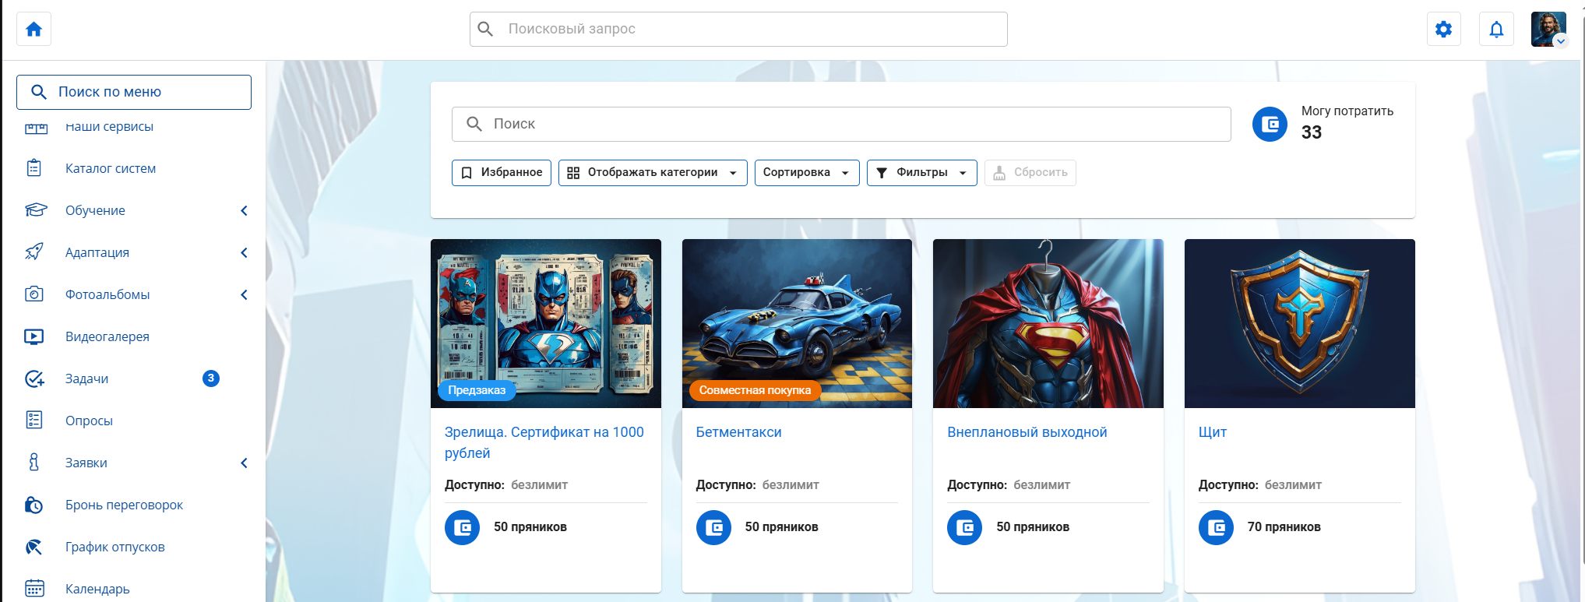Open the settings gear icon
Image resolution: width=1585 pixels, height=602 pixels.
(x=1443, y=30)
